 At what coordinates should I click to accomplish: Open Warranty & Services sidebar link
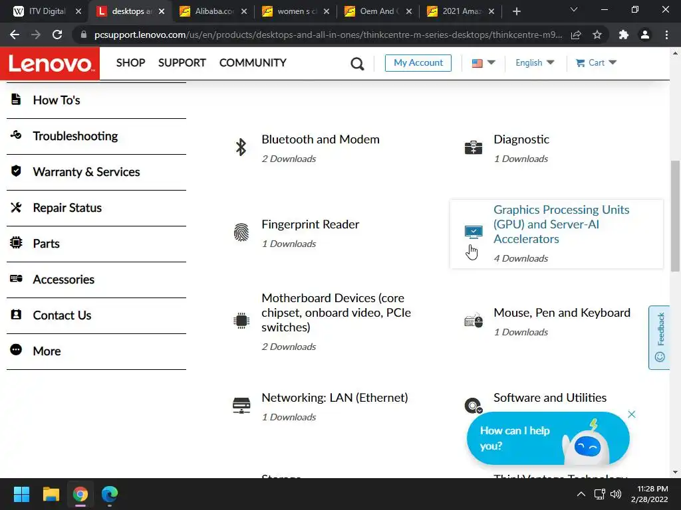coord(86,172)
